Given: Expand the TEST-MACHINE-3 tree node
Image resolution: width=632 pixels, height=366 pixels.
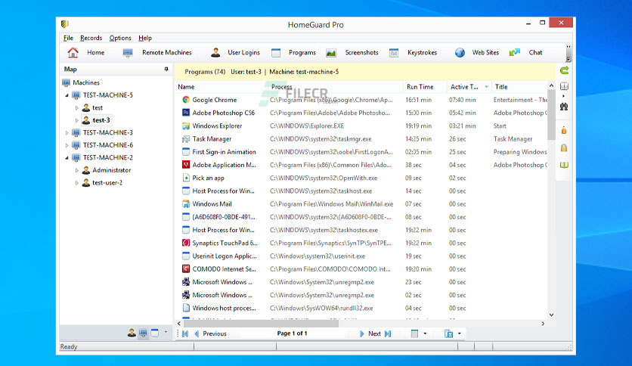Looking at the screenshot, I should 67,132.
